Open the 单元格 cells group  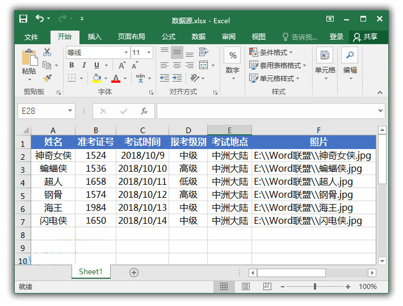pos(325,64)
